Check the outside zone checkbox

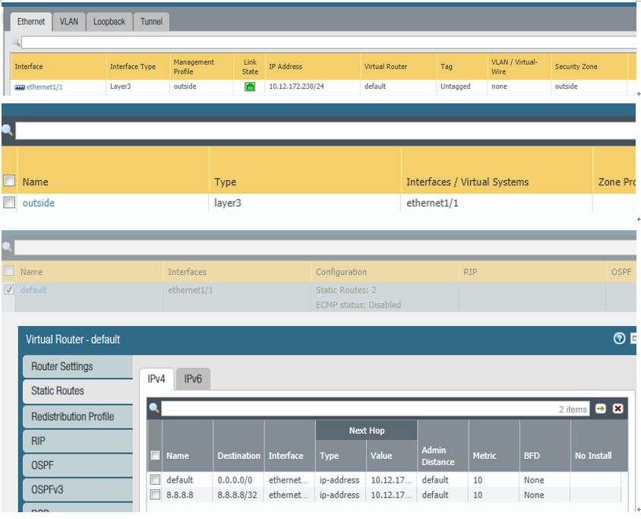point(9,203)
